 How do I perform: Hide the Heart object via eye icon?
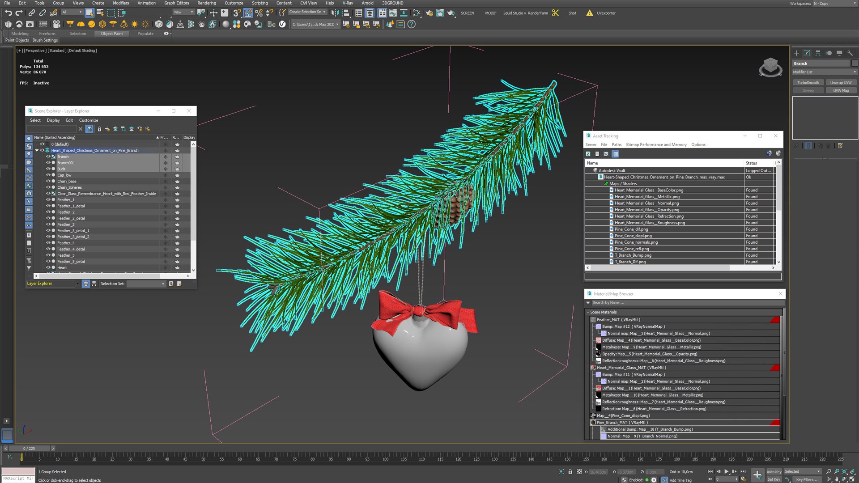pos(48,267)
